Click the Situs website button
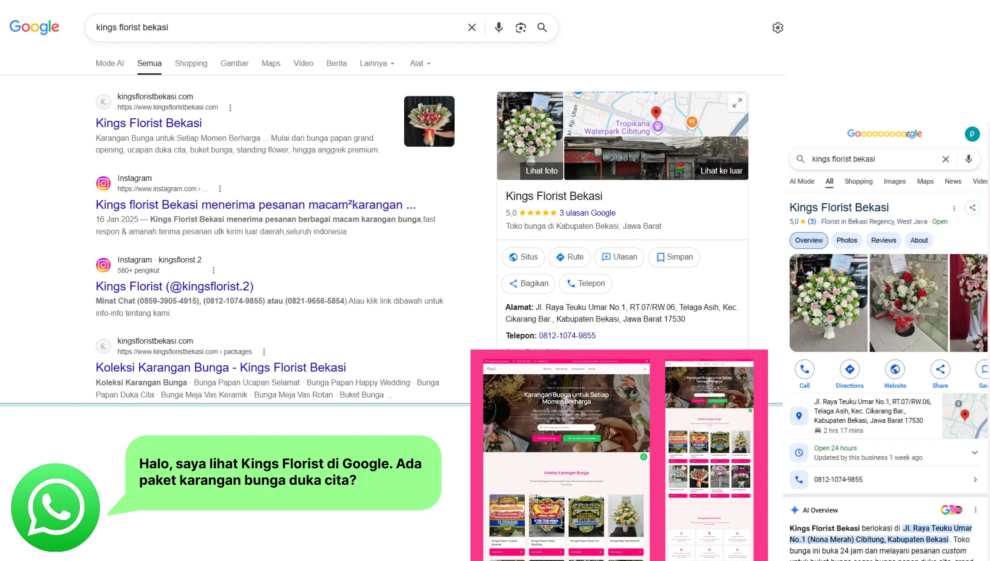The width and height of the screenshot is (990, 561). (523, 257)
